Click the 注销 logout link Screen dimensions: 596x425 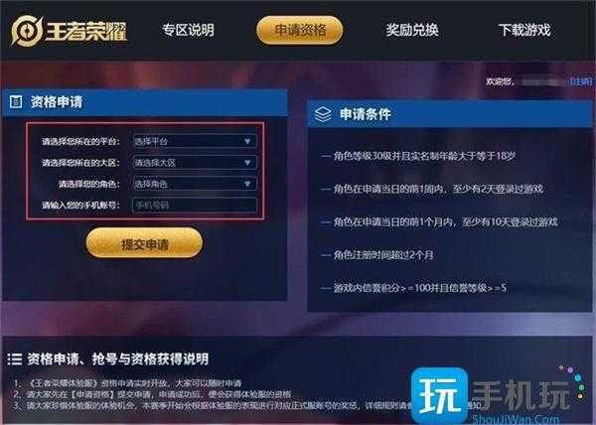click(x=581, y=81)
